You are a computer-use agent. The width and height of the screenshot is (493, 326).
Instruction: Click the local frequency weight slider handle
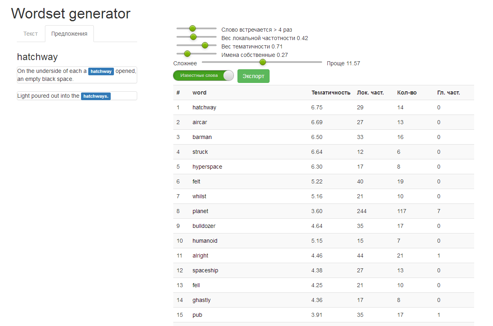click(x=193, y=37)
